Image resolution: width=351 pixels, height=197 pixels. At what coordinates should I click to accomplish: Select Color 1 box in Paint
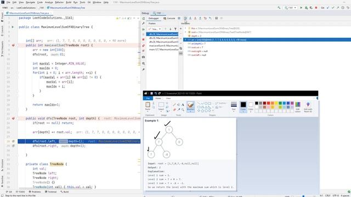(243, 107)
